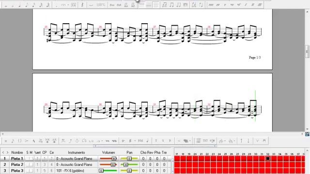
Task: Toggle the palm mute (P.M) effect
Action: (140, 141)
